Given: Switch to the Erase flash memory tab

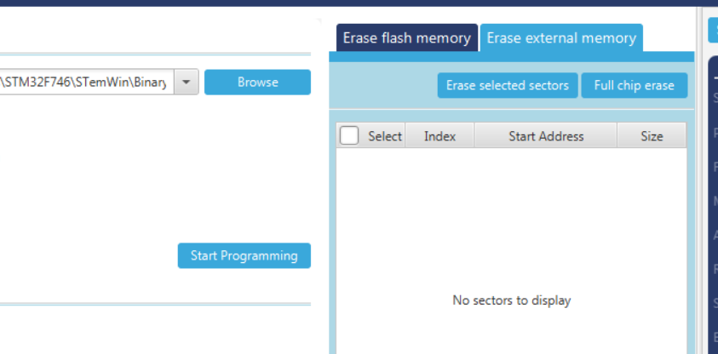Looking at the screenshot, I should click(x=406, y=38).
